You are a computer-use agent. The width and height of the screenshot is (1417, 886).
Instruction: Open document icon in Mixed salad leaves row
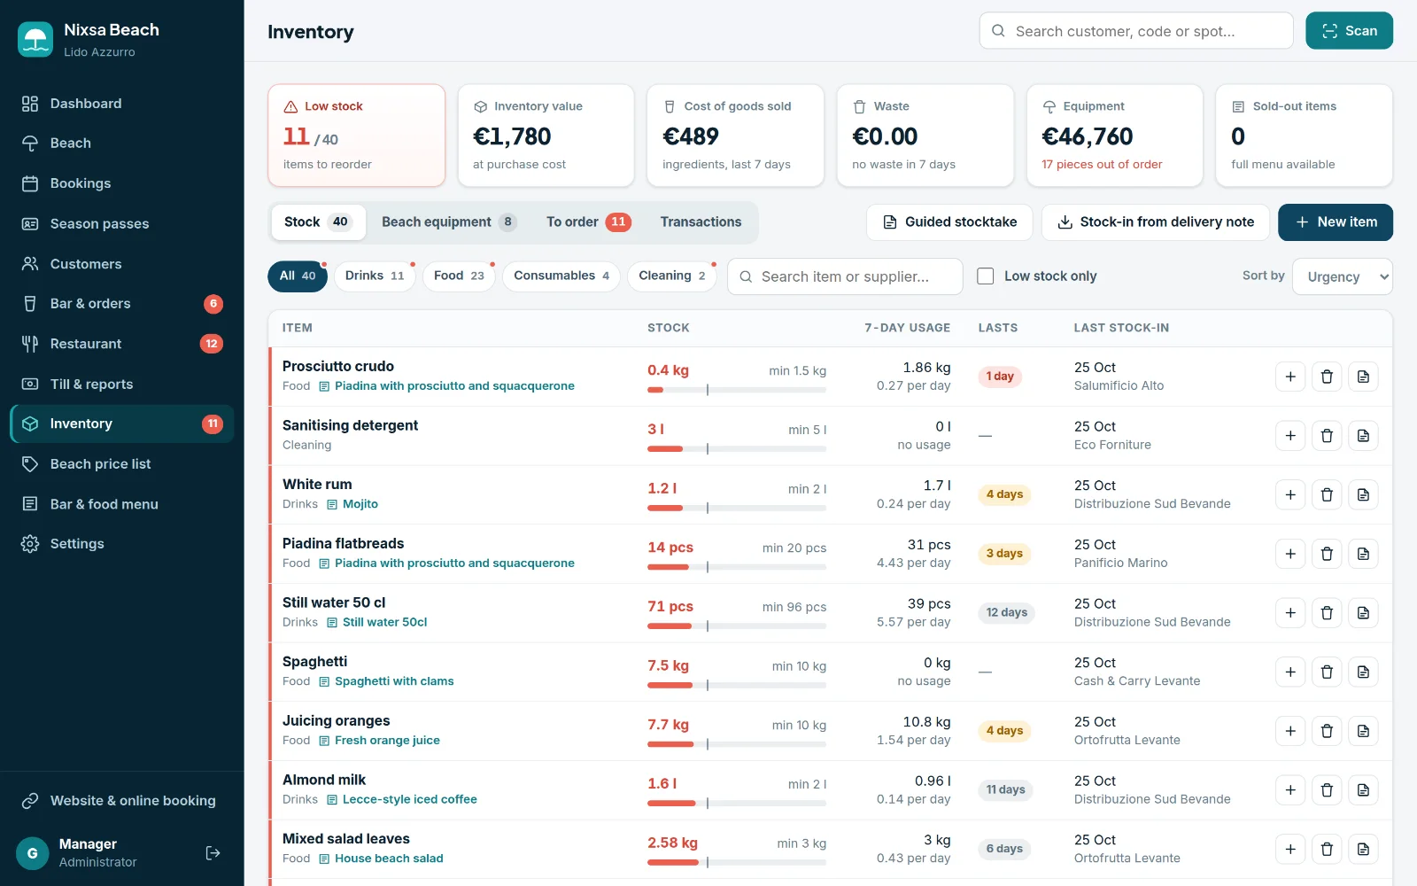tap(1363, 849)
